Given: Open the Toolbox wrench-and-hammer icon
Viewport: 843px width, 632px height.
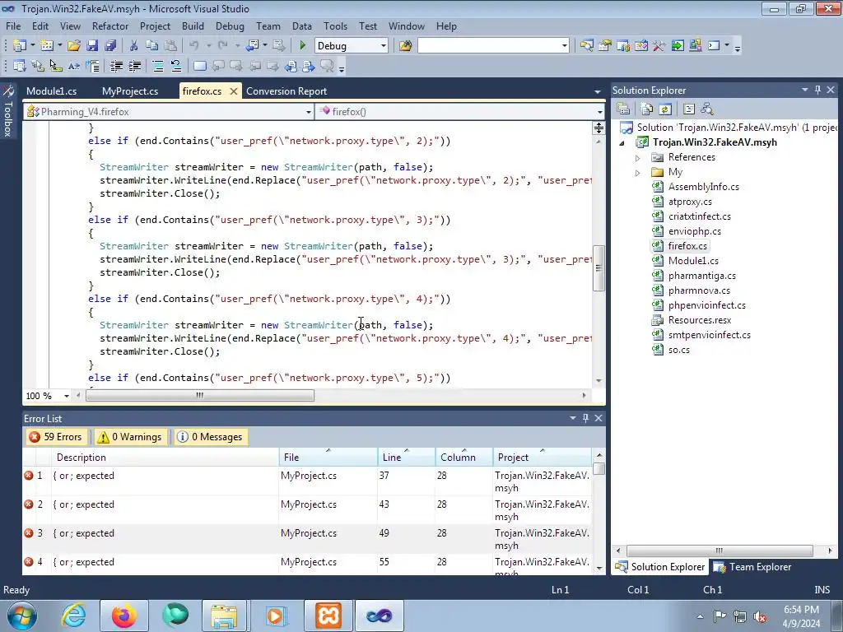Looking at the screenshot, I should tap(659, 46).
